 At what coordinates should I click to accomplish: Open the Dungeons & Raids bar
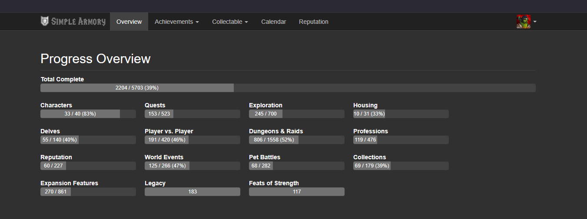click(x=297, y=140)
